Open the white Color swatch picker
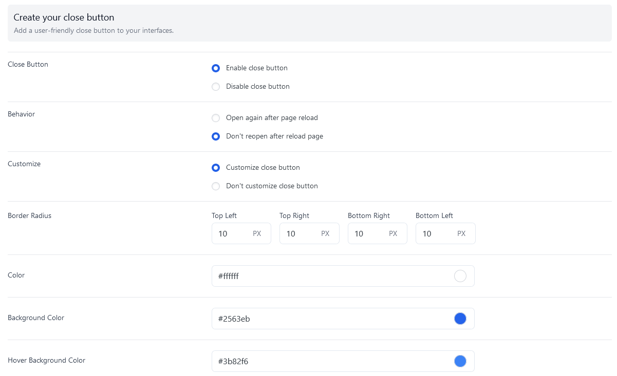 [x=460, y=276]
